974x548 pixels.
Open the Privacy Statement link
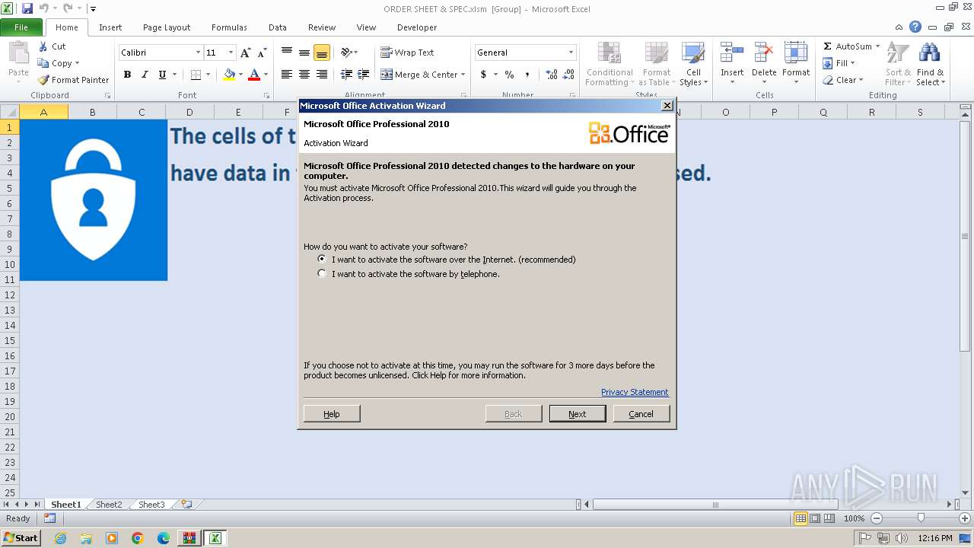[x=635, y=392]
